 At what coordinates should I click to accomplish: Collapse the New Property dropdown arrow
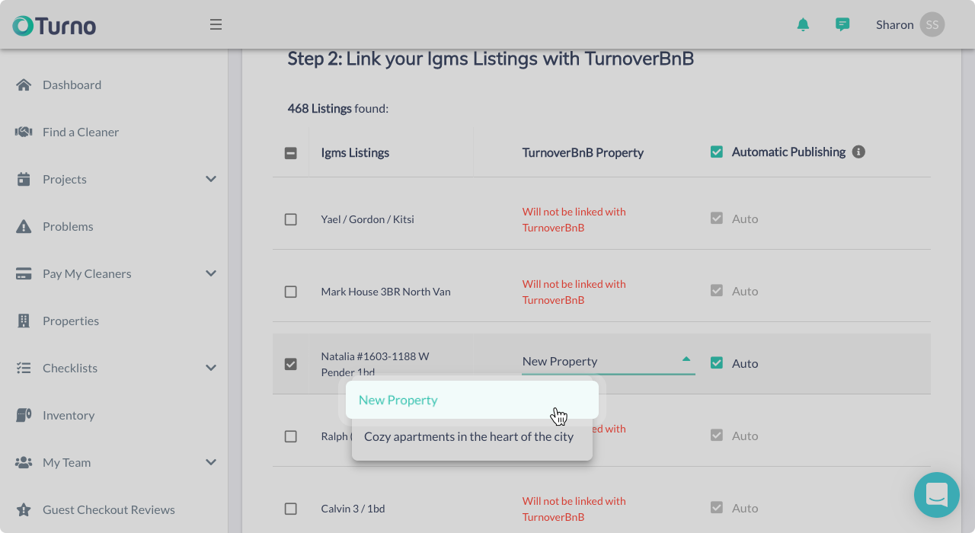click(x=686, y=359)
